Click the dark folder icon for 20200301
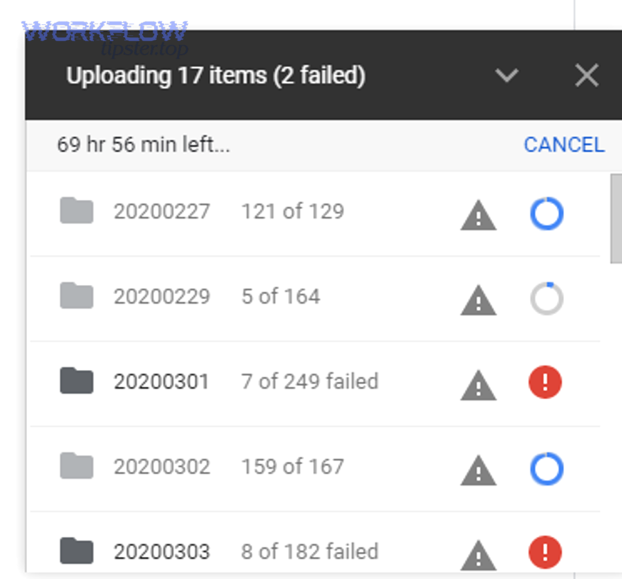The width and height of the screenshot is (622, 579). coord(76,381)
